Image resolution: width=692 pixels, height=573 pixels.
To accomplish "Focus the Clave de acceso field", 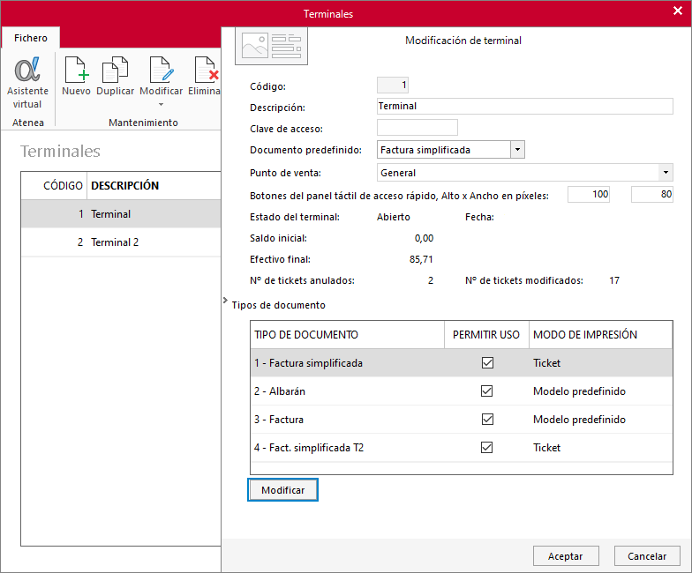I will pyautogui.click(x=417, y=127).
